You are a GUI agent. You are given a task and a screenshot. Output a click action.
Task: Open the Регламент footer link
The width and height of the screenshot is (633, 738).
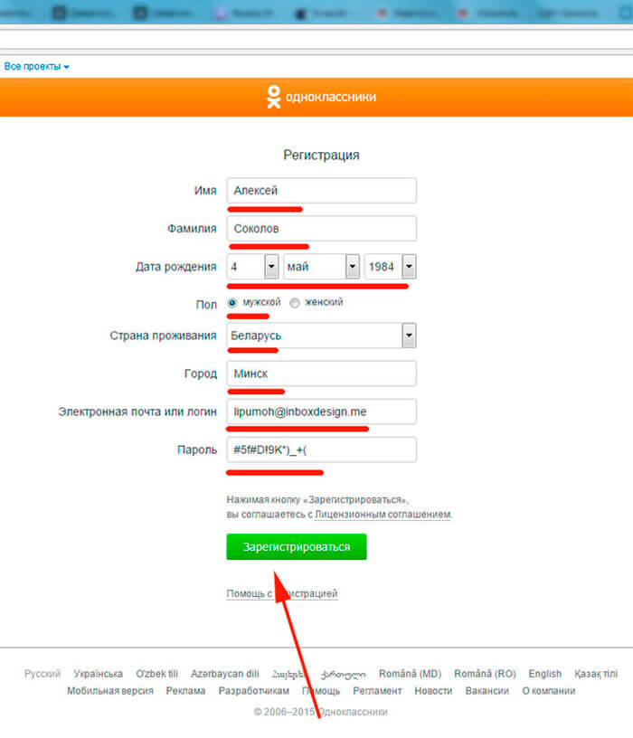(377, 691)
